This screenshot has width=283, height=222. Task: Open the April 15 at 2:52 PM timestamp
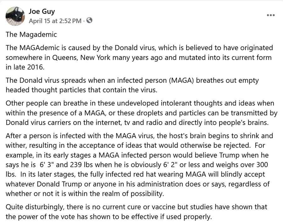point(55,21)
